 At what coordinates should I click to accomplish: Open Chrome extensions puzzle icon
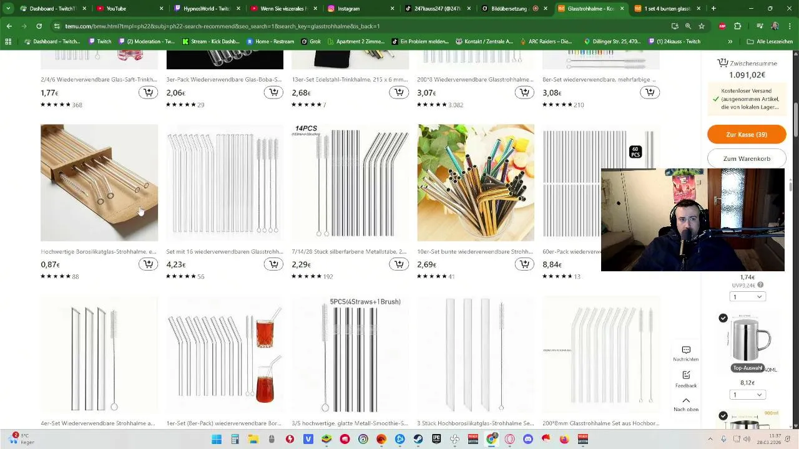(x=737, y=26)
